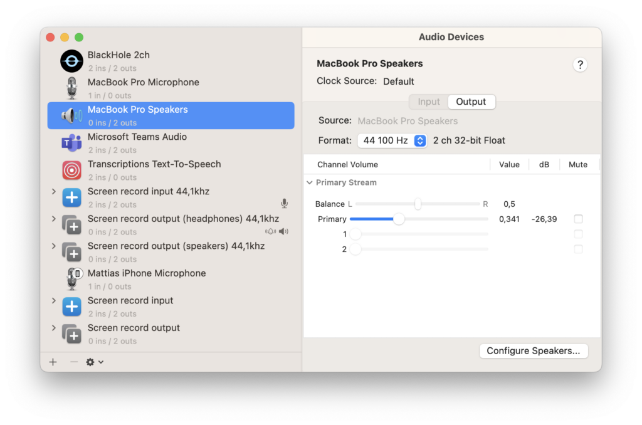The image size is (642, 425).
Task: Open the gear actions menu
Action: point(94,362)
